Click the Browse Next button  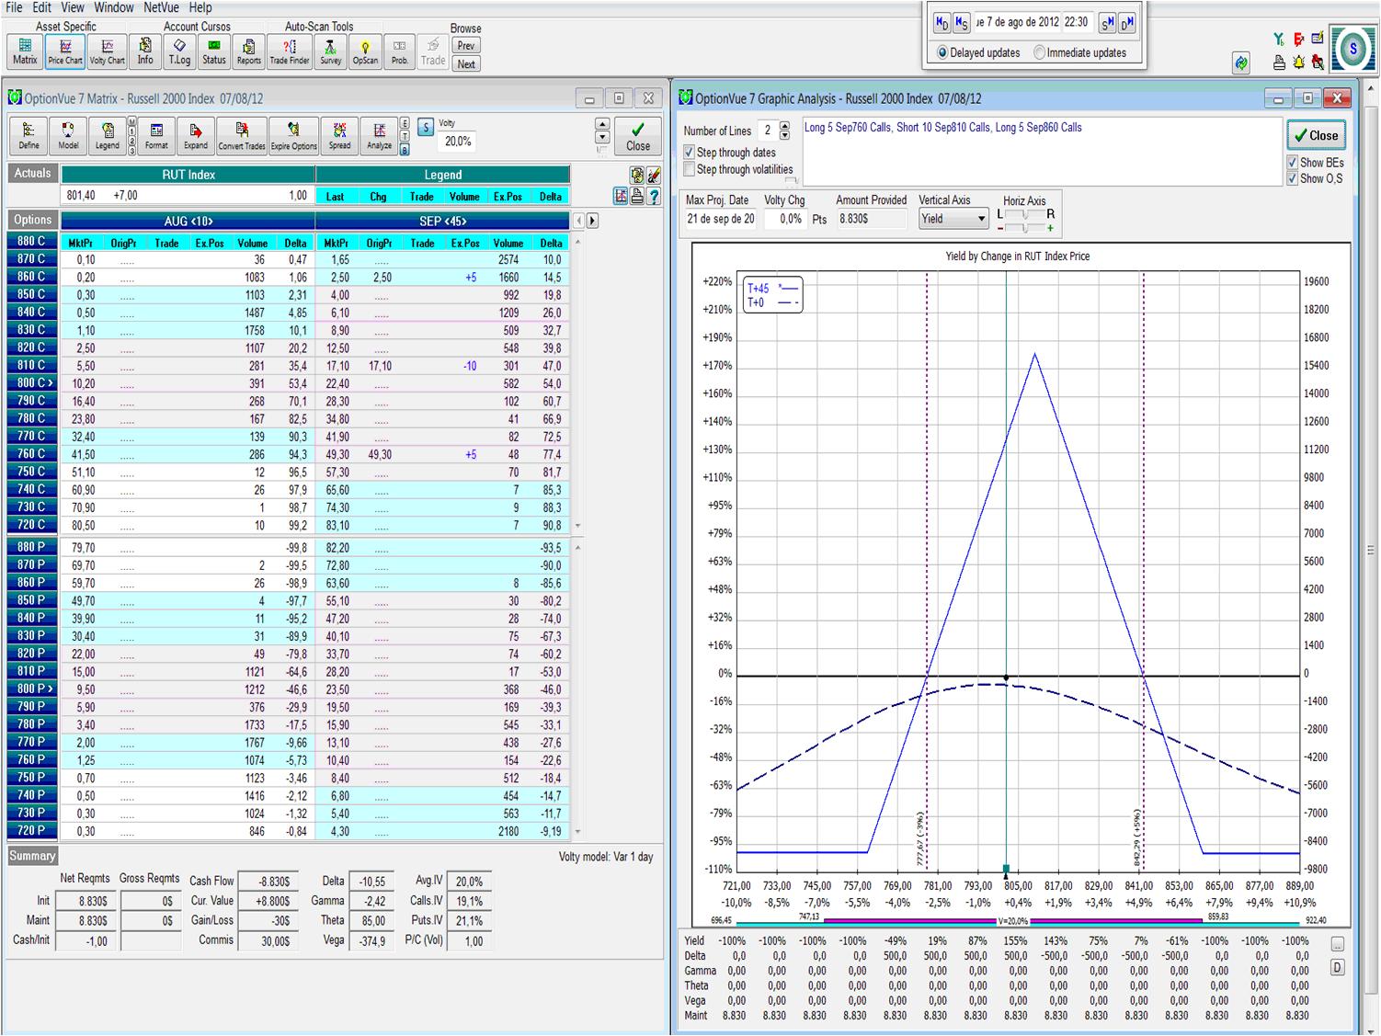pyautogui.click(x=466, y=64)
